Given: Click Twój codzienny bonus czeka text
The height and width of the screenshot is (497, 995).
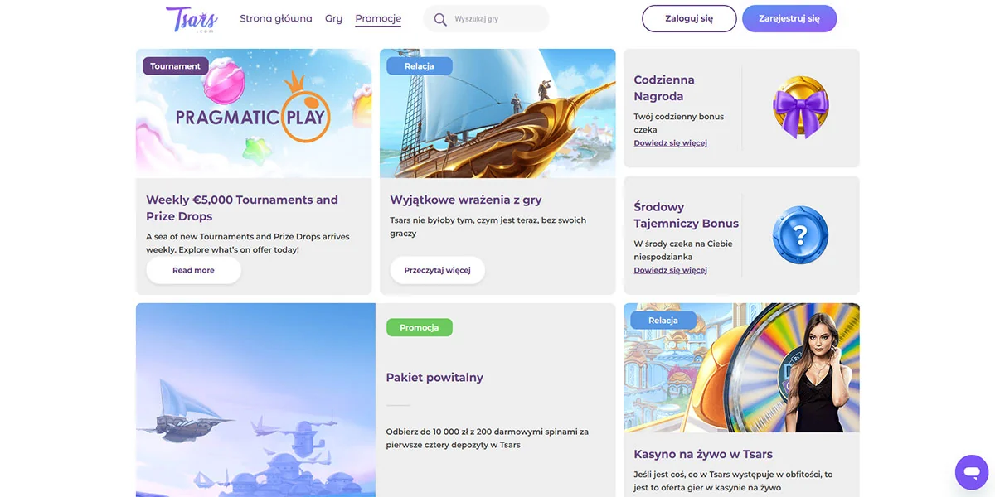Looking at the screenshot, I should pyautogui.click(x=678, y=123).
